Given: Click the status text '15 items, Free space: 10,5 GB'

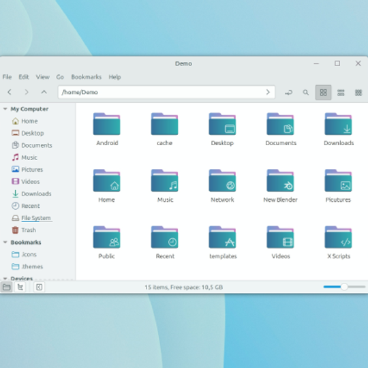Looking at the screenshot, I should click(x=183, y=288).
